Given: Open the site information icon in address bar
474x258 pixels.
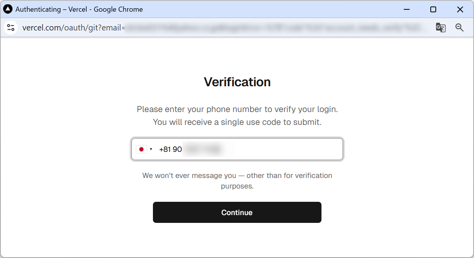Looking at the screenshot, I should pyautogui.click(x=11, y=27).
